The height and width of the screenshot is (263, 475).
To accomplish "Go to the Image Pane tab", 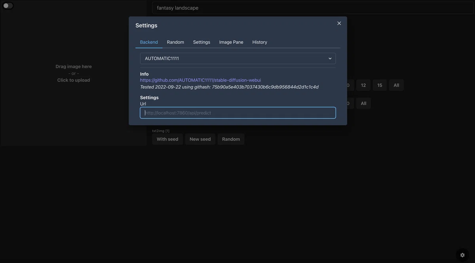I will pos(231,42).
